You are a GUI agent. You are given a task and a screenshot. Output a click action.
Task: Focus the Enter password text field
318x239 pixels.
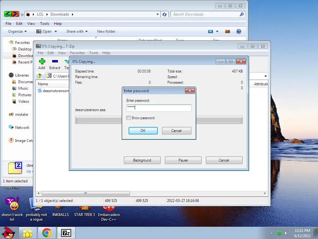point(159,108)
